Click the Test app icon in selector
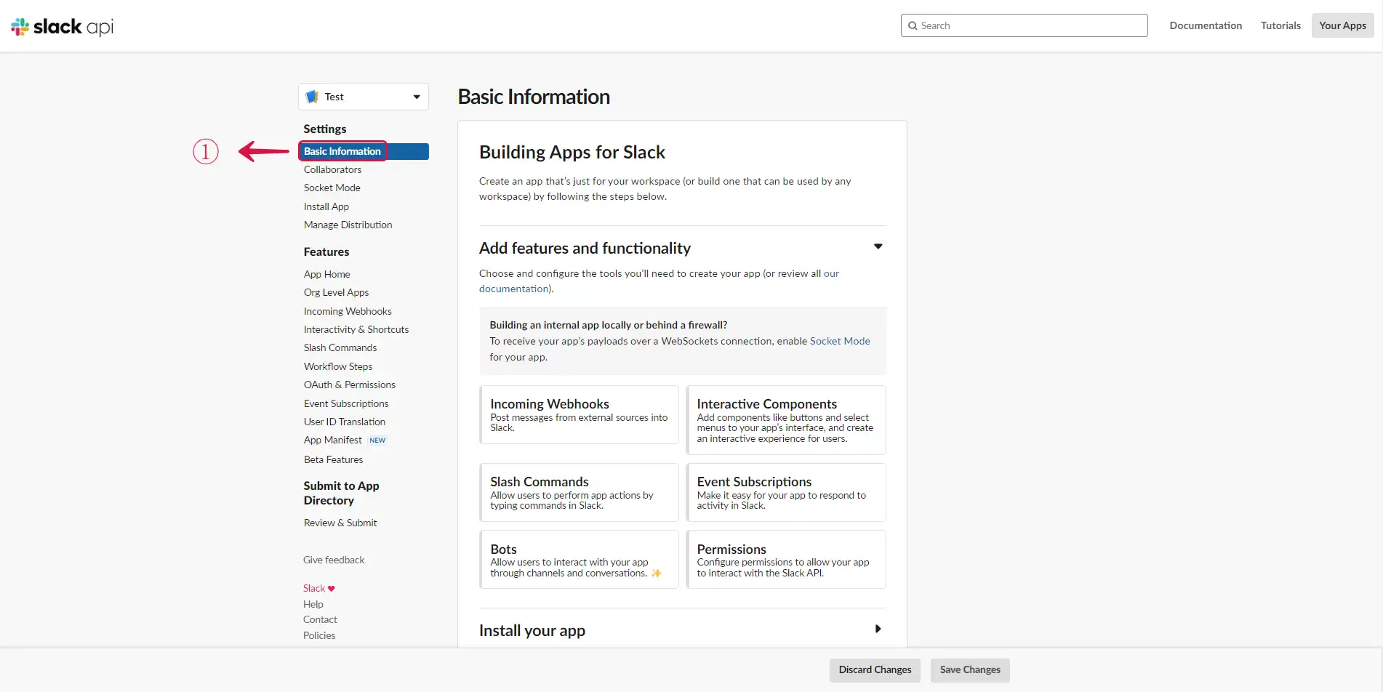Viewport: 1383px width, 692px height. coord(312,97)
